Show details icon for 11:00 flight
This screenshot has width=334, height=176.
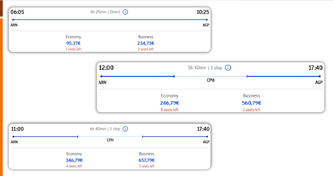(125, 129)
